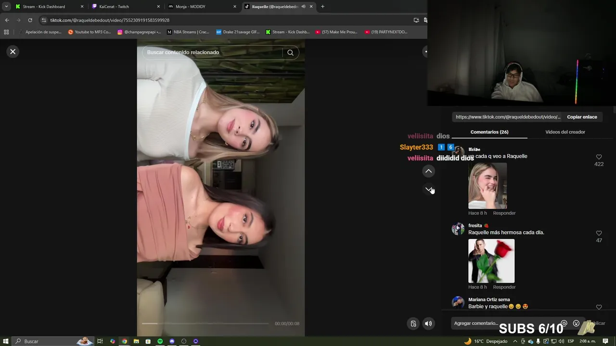Open the red rose image in fresita's comment
Screen dimensions: 616x346
tap(491, 261)
